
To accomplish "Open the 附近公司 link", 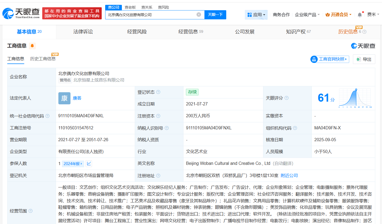I will (289, 176).
